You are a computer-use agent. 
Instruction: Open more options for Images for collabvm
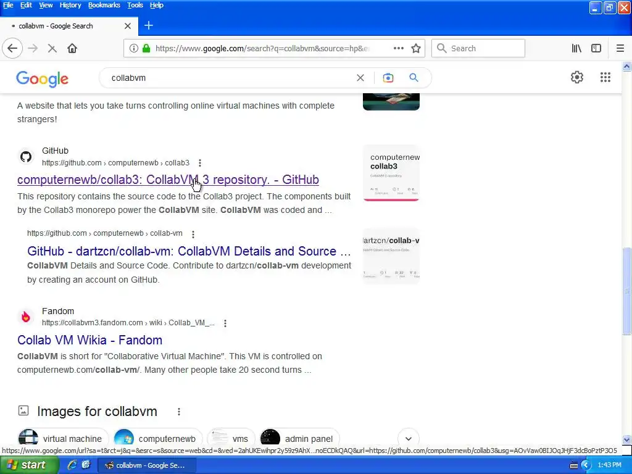point(179,412)
